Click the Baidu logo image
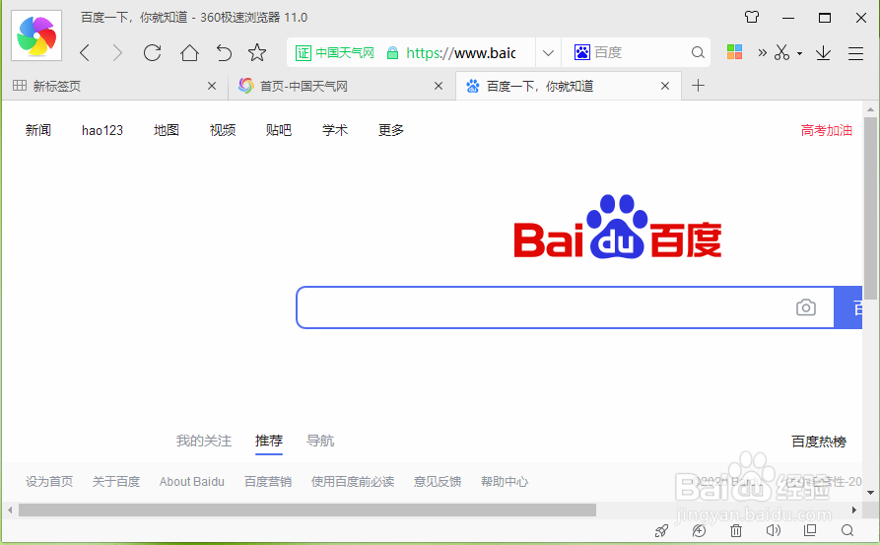 tap(617, 227)
